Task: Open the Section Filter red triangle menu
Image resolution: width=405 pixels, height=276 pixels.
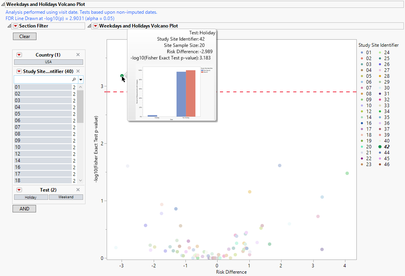Action: [x=15, y=26]
